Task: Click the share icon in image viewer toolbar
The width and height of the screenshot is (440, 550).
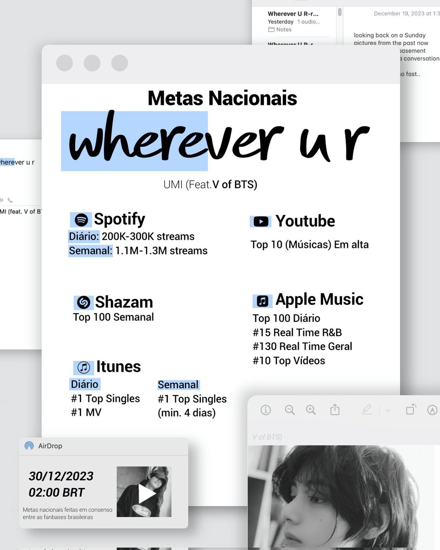Action: tap(335, 409)
